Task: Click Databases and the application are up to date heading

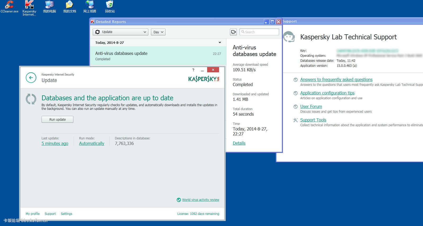Action: (x=107, y=98)
